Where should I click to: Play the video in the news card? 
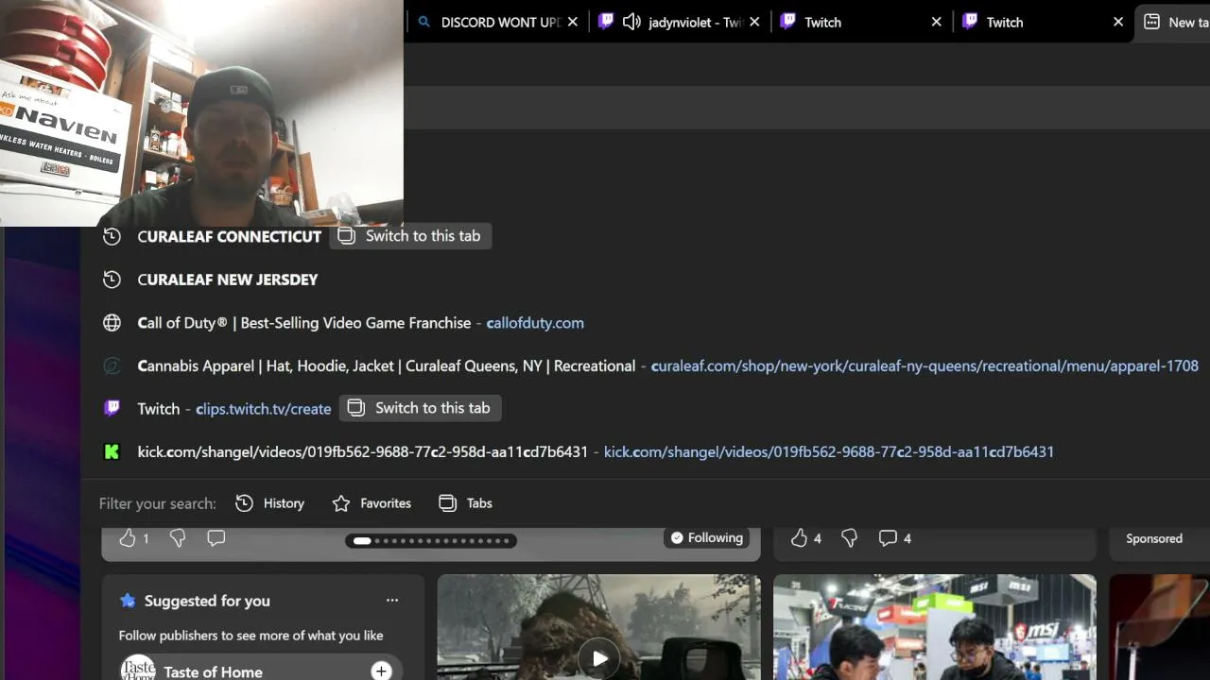click(x=599, y=658)
